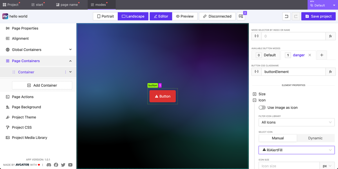Toggle Use image as icon switch

coord(262,108)
